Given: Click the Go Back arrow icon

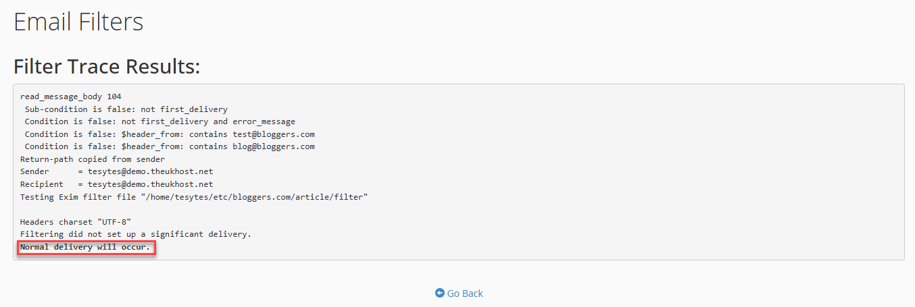Looking at the screenshot, I should 439,294.
